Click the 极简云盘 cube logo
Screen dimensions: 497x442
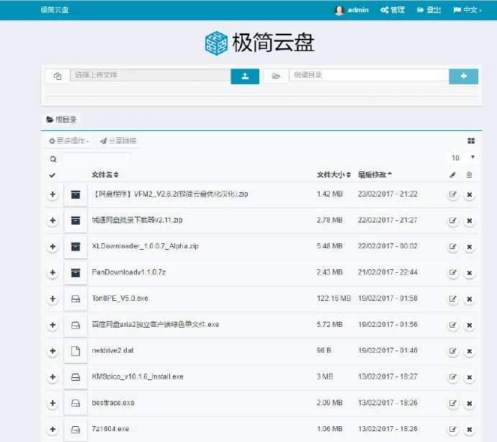[216, 43]
